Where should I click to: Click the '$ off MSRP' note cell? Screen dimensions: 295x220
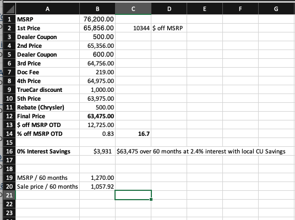coord(169,28)
